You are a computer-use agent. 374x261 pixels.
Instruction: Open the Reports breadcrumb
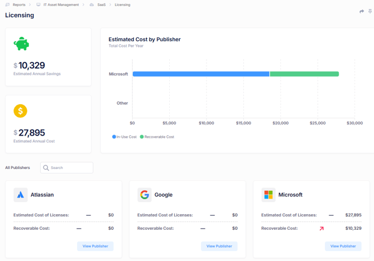[19, 4]
